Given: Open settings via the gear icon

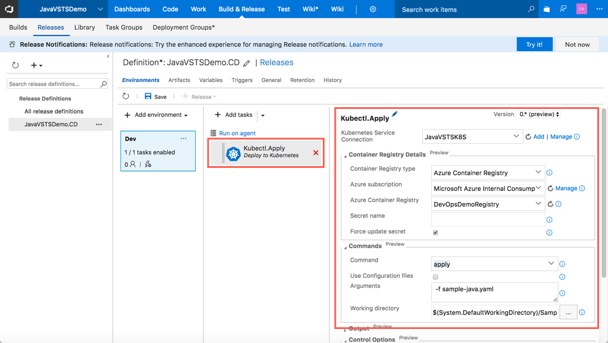Looking at the screenshot, I should pyautogui.click(x=372, y=9).
